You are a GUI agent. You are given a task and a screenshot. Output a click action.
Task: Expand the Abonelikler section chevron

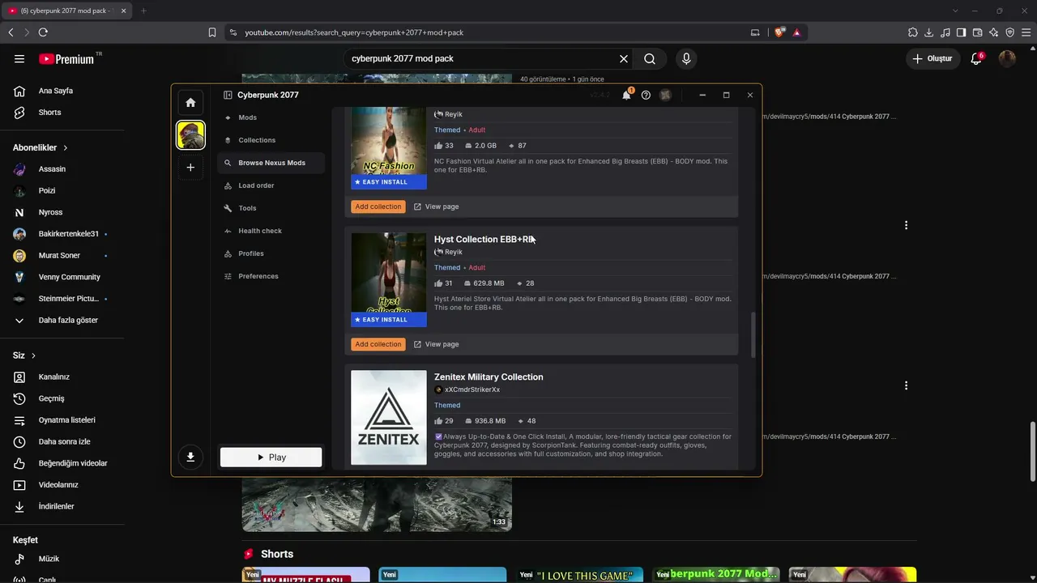point(66,148)
